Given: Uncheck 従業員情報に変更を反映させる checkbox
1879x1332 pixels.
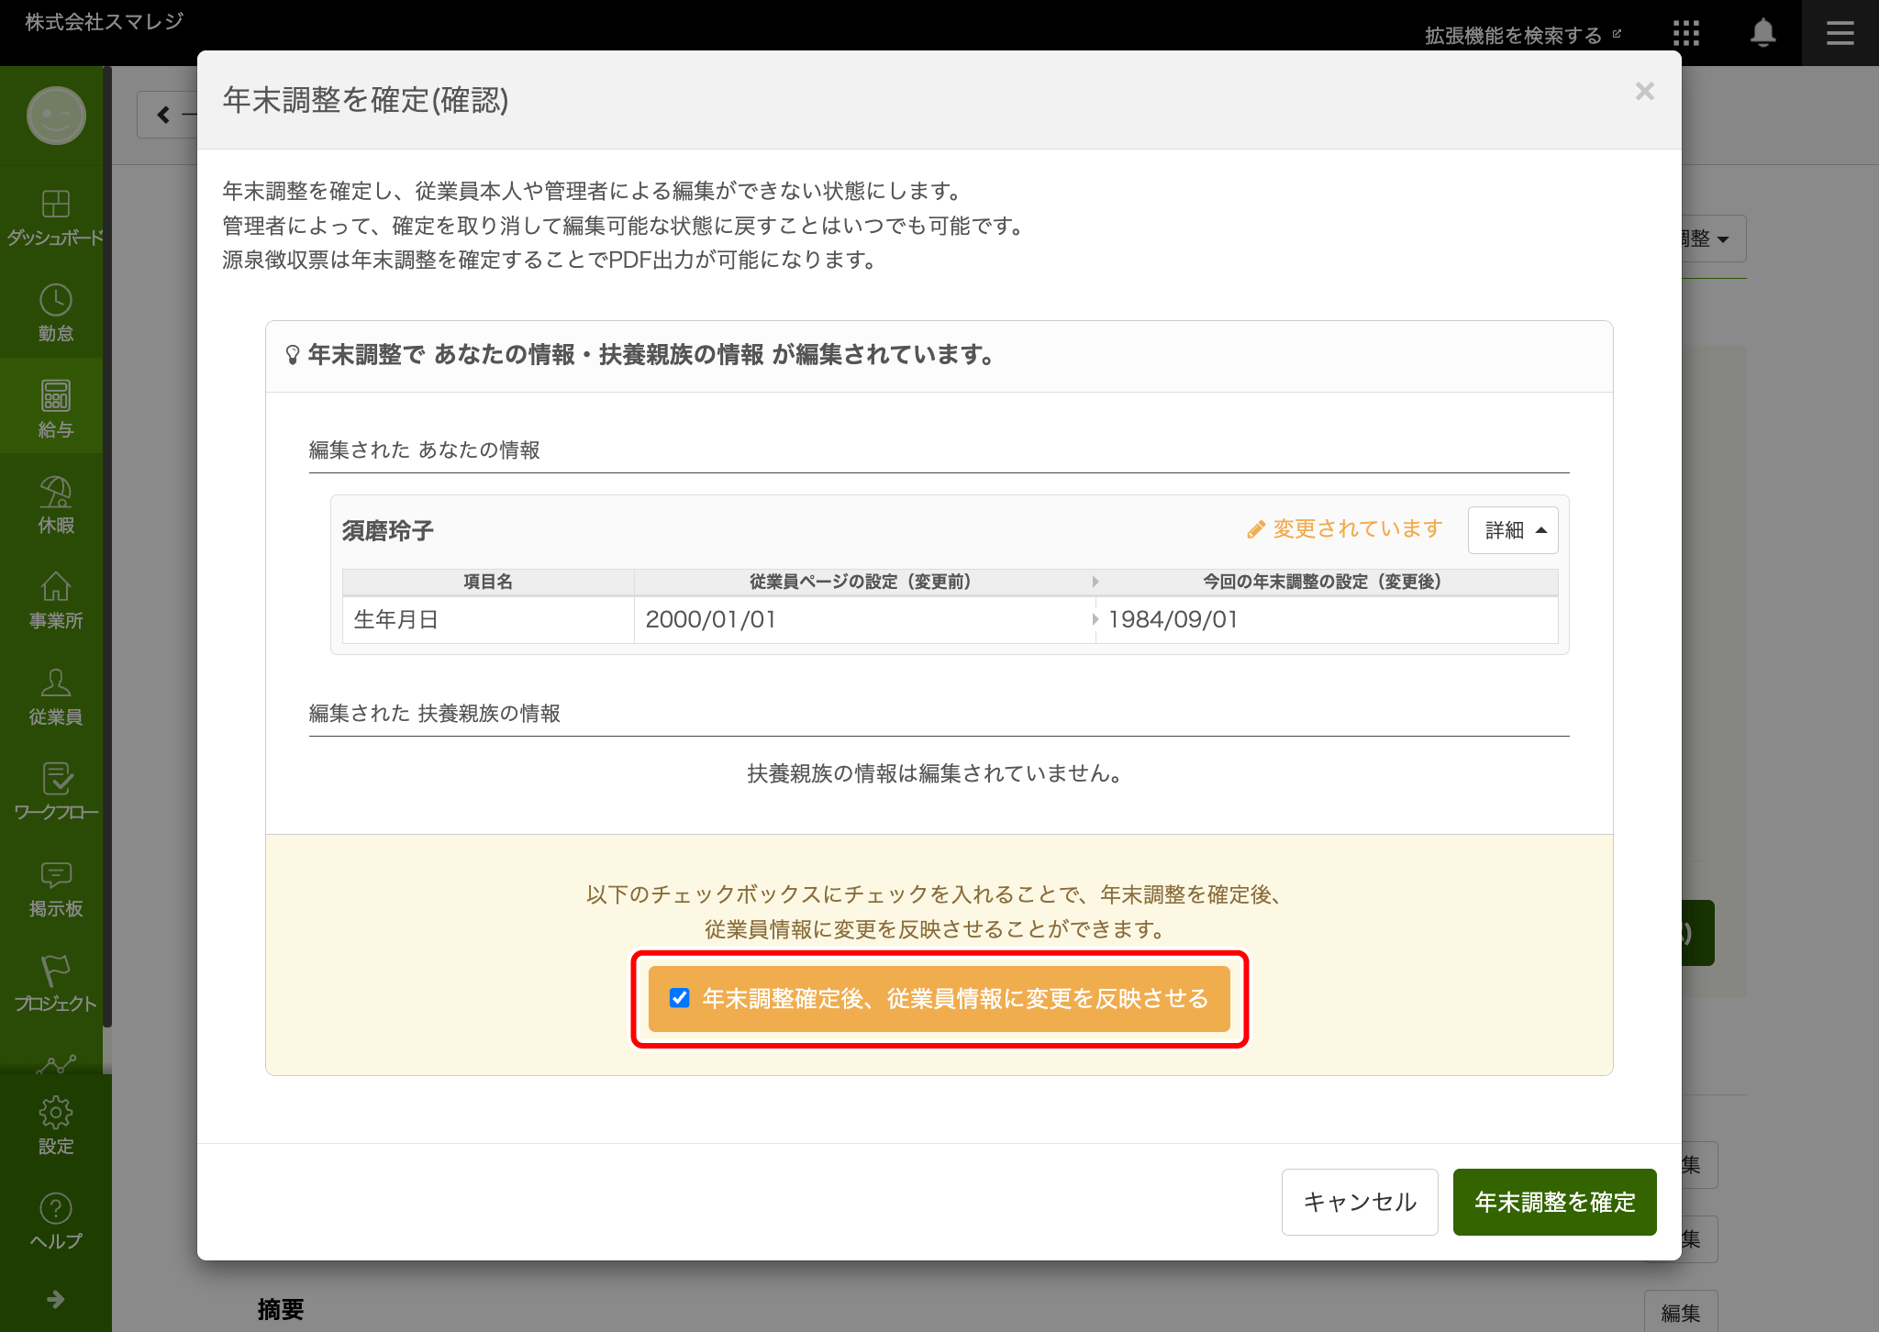Looking at the screenshot, I should tap(679, 998).
